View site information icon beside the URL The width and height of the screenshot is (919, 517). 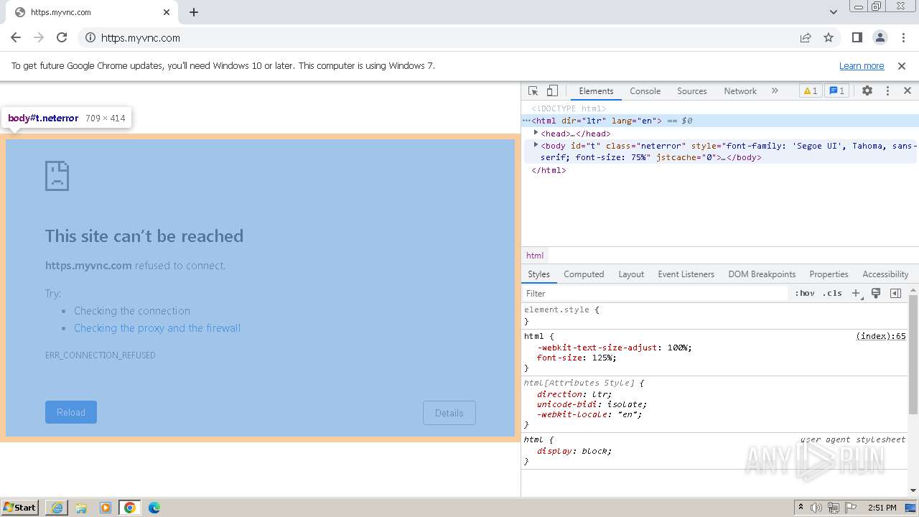[x=90, y=38]
